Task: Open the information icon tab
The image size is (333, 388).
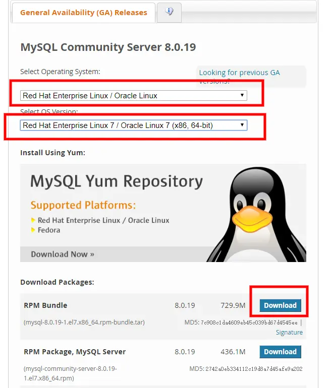Action: (x=169, y=13)
